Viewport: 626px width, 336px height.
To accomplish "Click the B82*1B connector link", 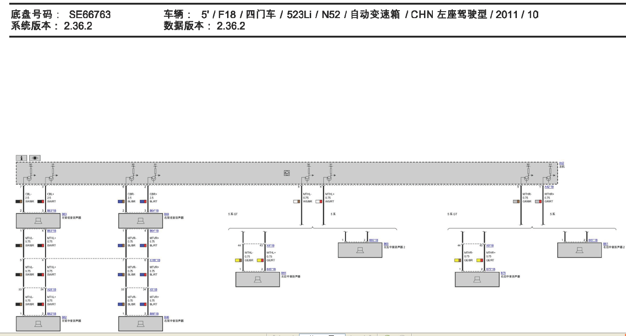I will click(52, 314).
